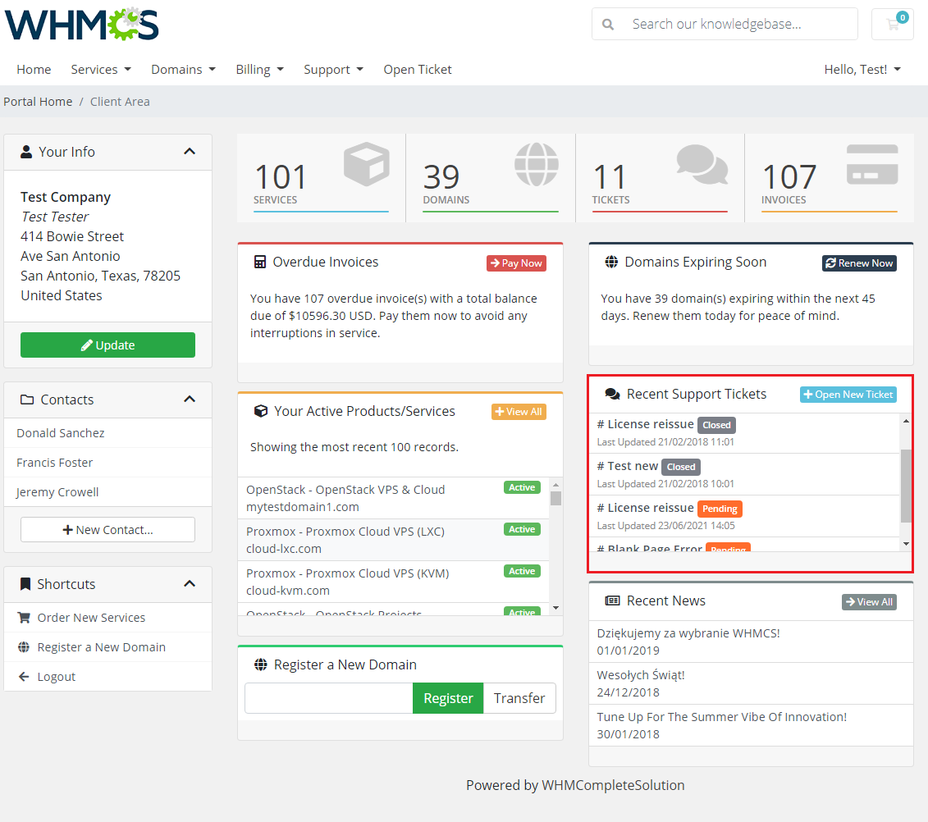Open the Domains dropdown menu

[184, 69]
